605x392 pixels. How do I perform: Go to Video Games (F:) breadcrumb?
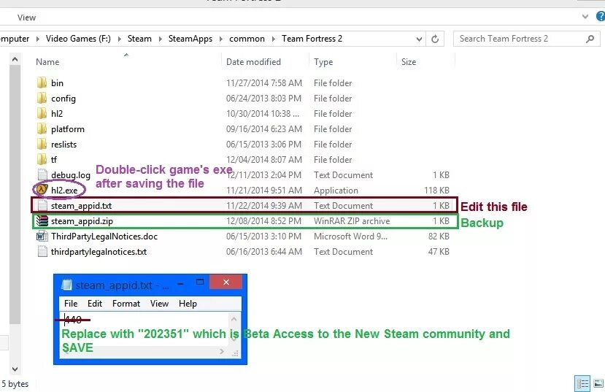coord(78,39)
